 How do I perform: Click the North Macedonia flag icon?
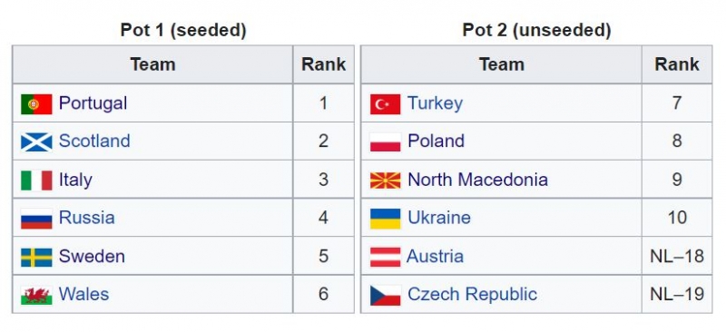(x=385, y=181)
